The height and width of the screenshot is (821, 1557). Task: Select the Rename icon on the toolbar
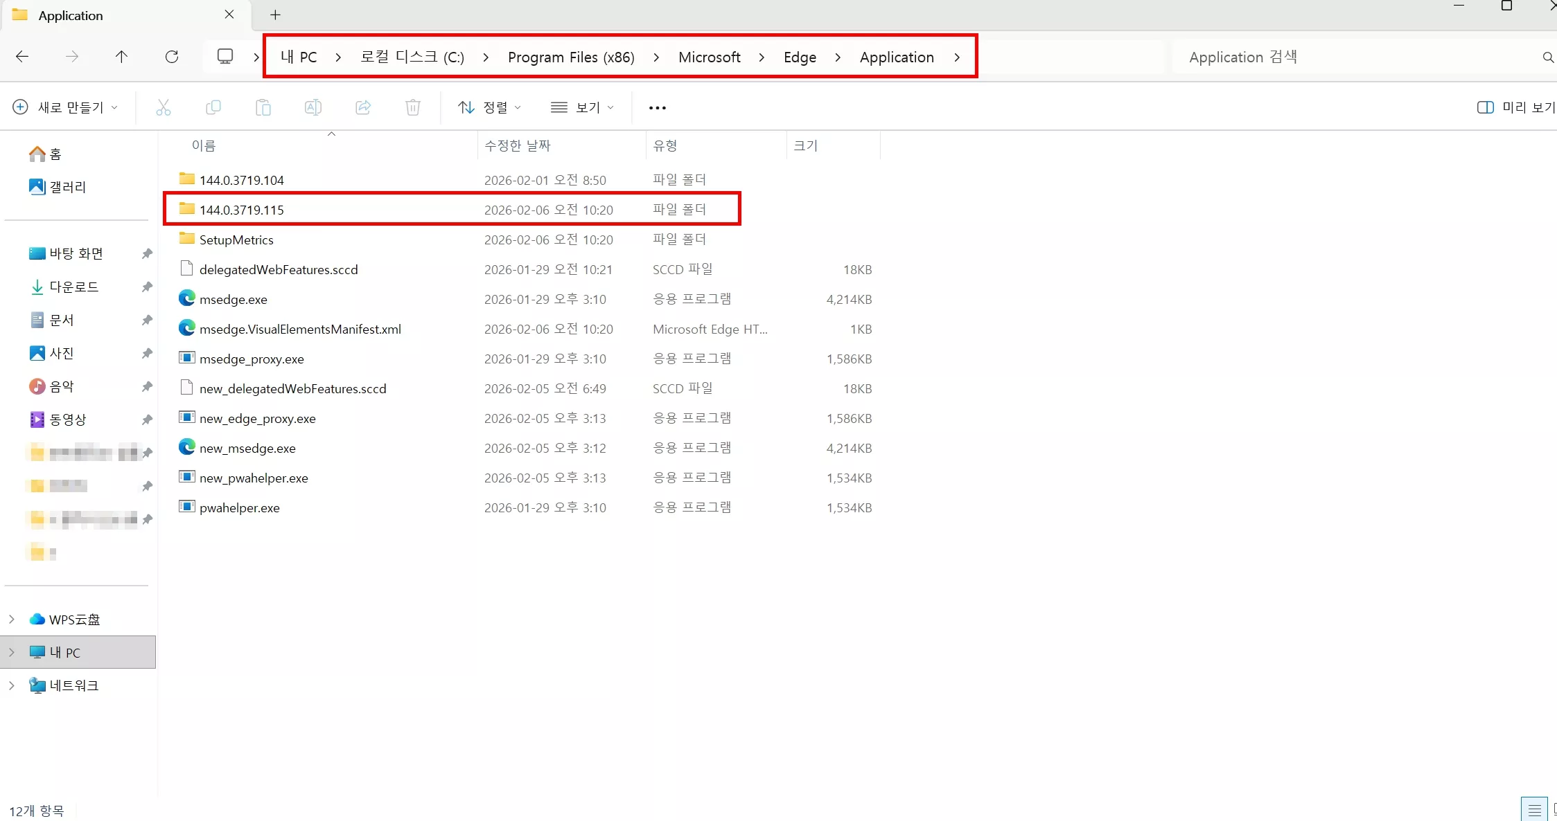coord(313,107)
